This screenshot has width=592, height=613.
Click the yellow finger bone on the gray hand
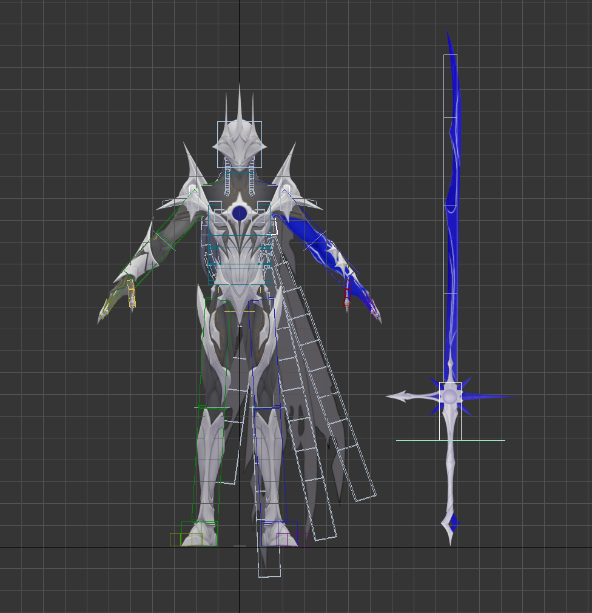coord(132,294)
